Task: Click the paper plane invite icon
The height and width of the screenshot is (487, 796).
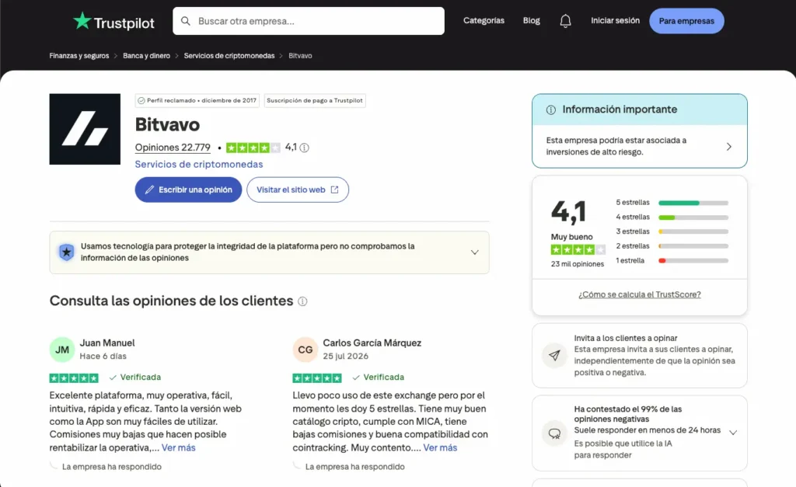Action: coord(554,355)
